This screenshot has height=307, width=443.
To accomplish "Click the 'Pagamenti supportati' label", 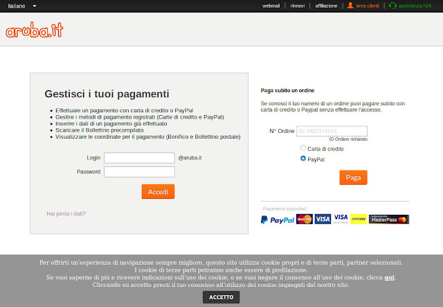I will coord(284,209).
